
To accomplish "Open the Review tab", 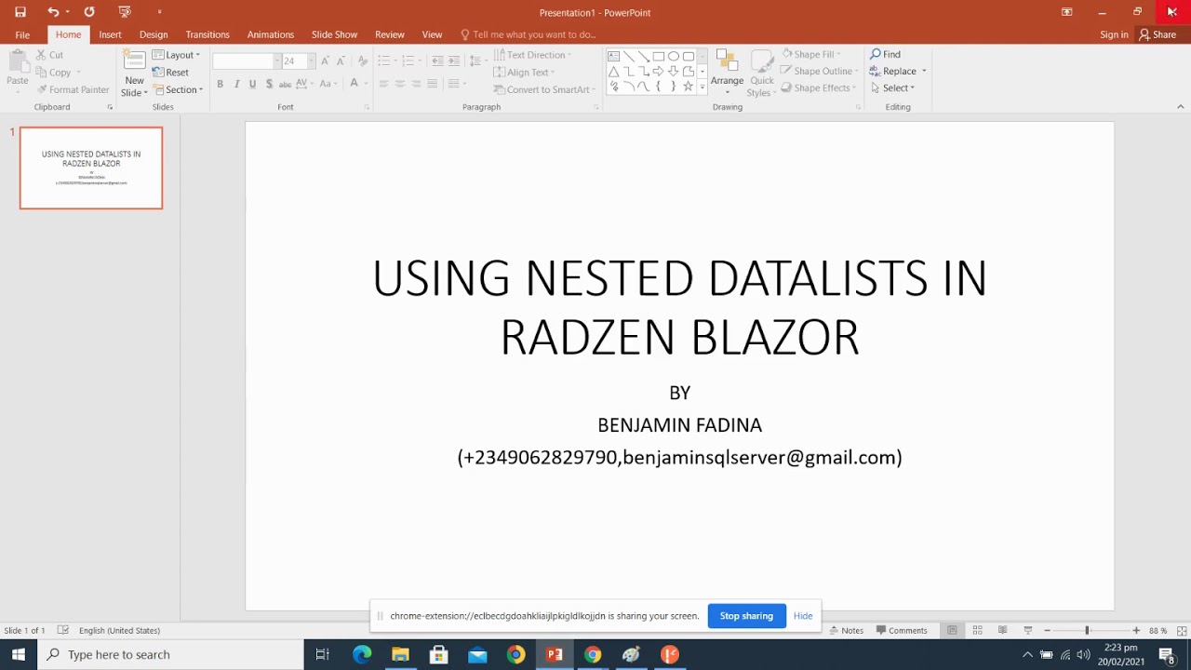I will click(390, 34).
